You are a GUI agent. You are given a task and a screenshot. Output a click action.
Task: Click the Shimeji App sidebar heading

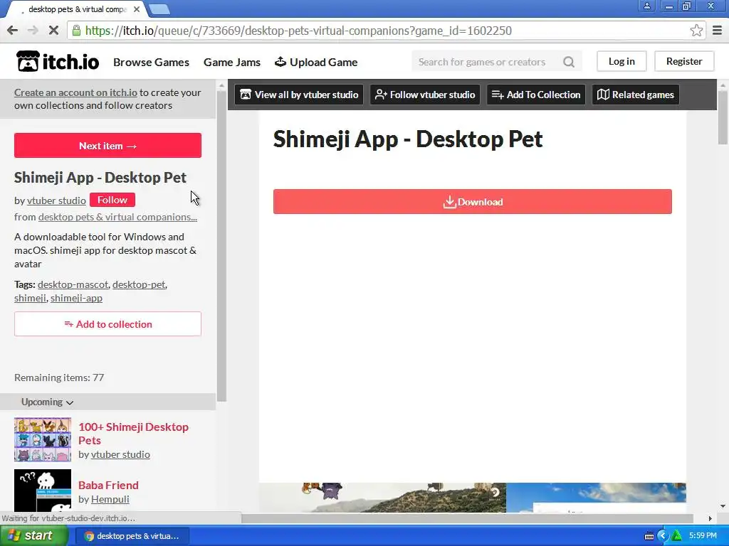point(100,177)
